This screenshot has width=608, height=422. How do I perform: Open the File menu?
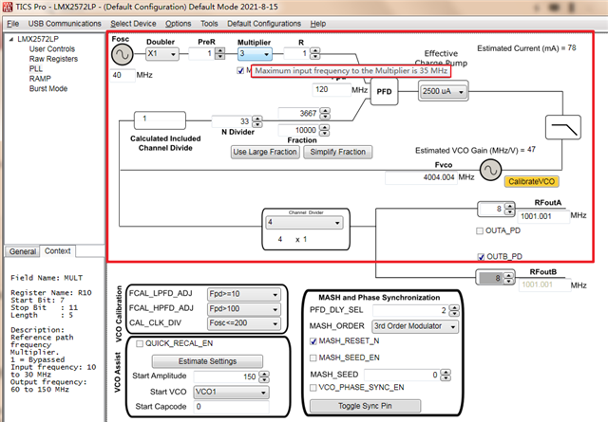(12, 24)
